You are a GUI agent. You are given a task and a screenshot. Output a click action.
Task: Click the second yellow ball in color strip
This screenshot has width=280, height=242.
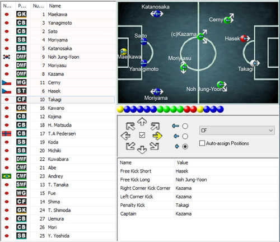[200, 109]
